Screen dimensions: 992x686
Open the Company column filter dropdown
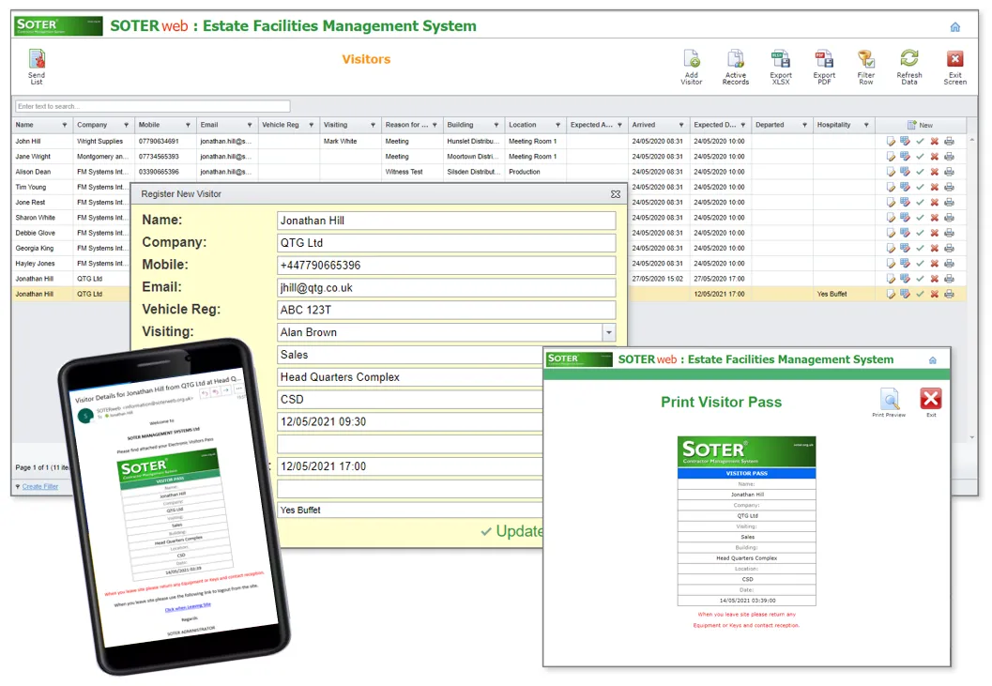(127, 126)
